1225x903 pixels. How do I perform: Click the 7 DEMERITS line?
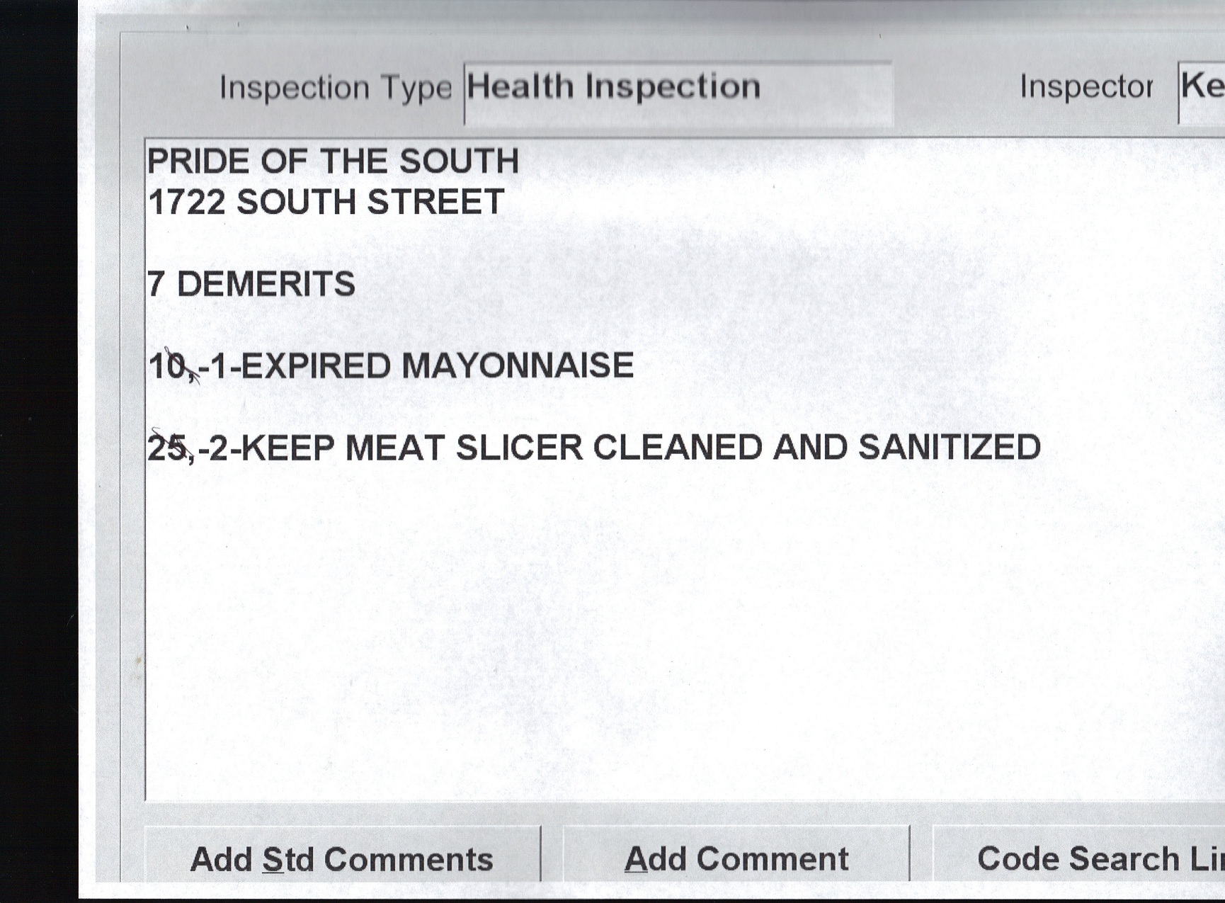point(251,285)
